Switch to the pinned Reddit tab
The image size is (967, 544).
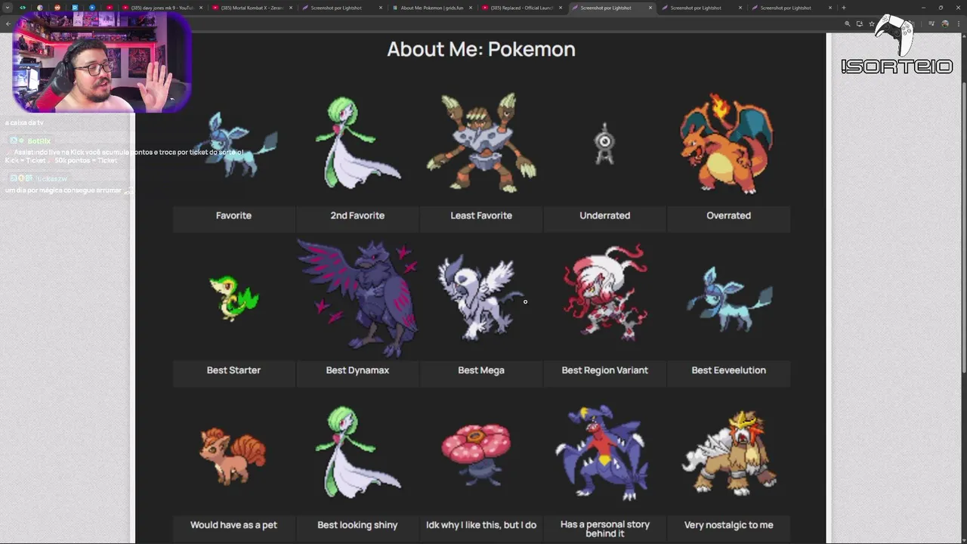click(x=57, y=8)
